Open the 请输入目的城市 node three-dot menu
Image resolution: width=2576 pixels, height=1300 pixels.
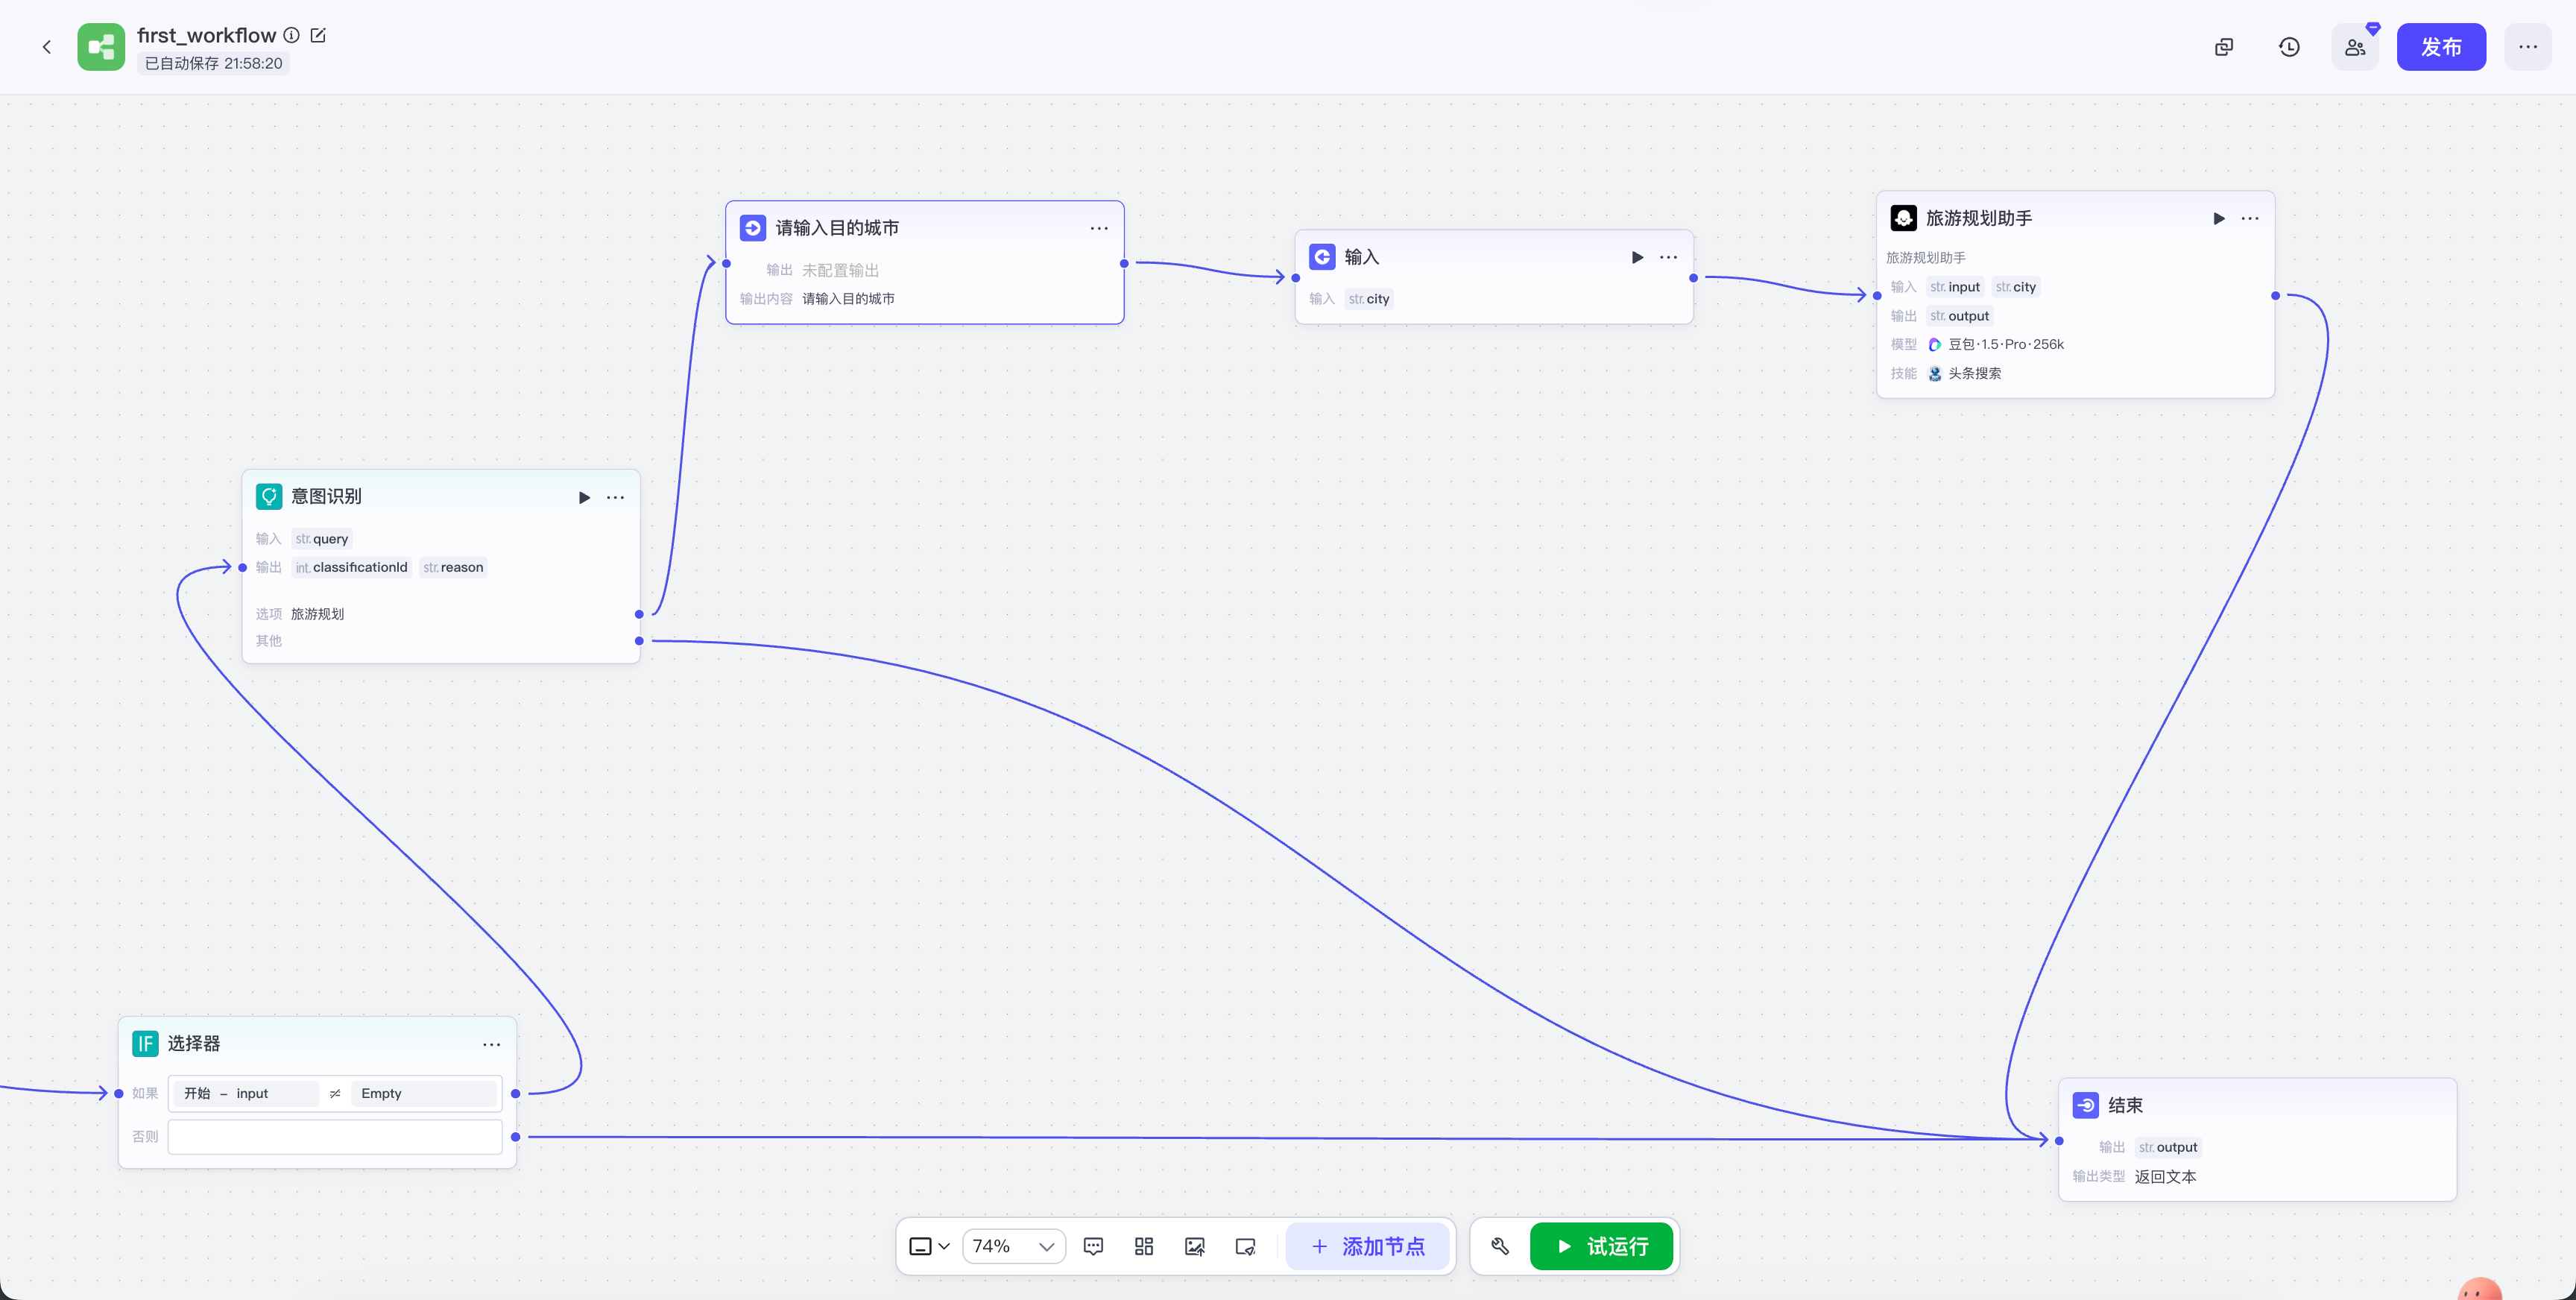pos(1098,228)
